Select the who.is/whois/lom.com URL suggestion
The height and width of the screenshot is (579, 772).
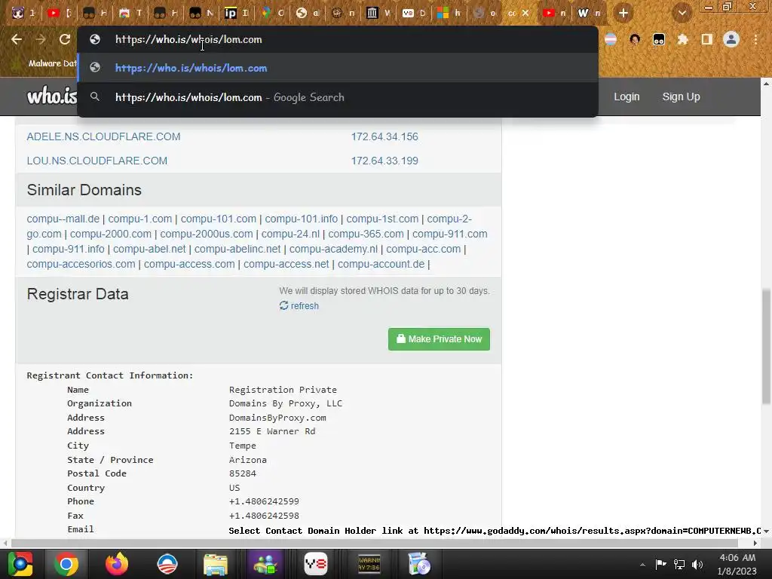click(338, 68)
